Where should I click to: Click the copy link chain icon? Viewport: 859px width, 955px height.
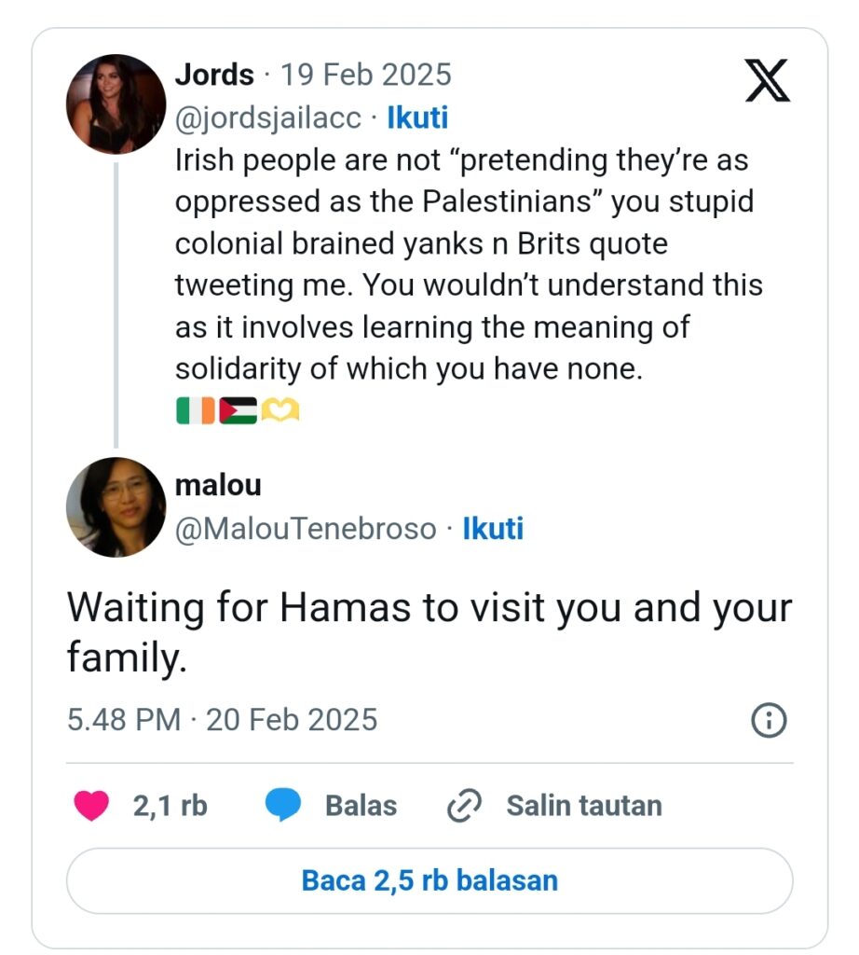point(462,806)
